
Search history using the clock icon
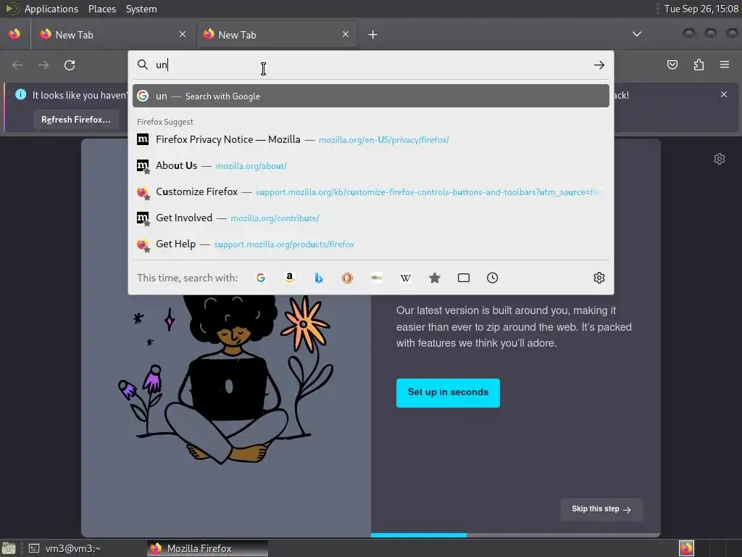(492, 278)
